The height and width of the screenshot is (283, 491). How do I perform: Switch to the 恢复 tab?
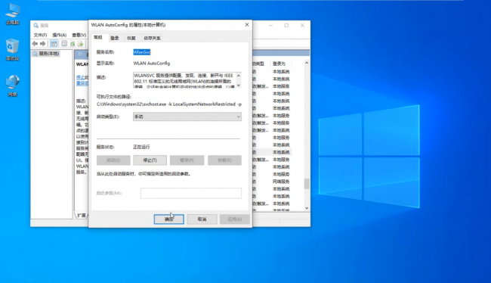(131, 38)
